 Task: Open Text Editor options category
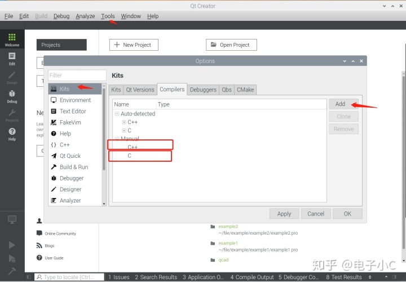pos(75,111)
